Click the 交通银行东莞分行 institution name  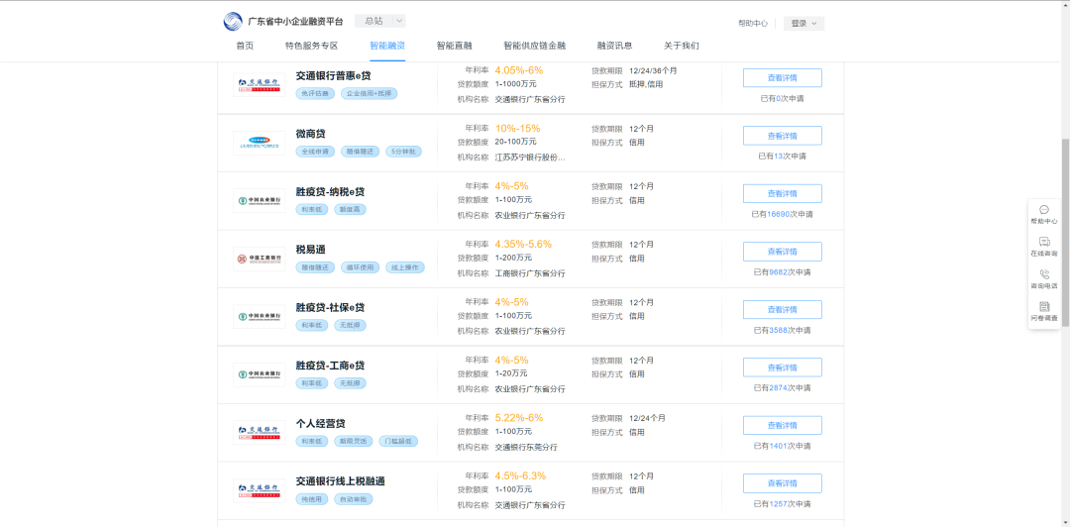click(526, 447)
